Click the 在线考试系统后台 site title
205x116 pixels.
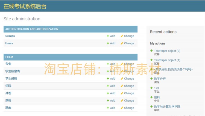(25, 6)
